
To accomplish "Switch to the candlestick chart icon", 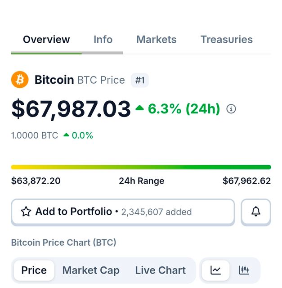I will click(244, 270).
